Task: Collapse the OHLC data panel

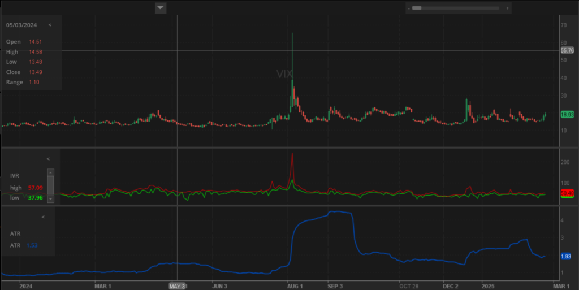Action: pos(50,25)
